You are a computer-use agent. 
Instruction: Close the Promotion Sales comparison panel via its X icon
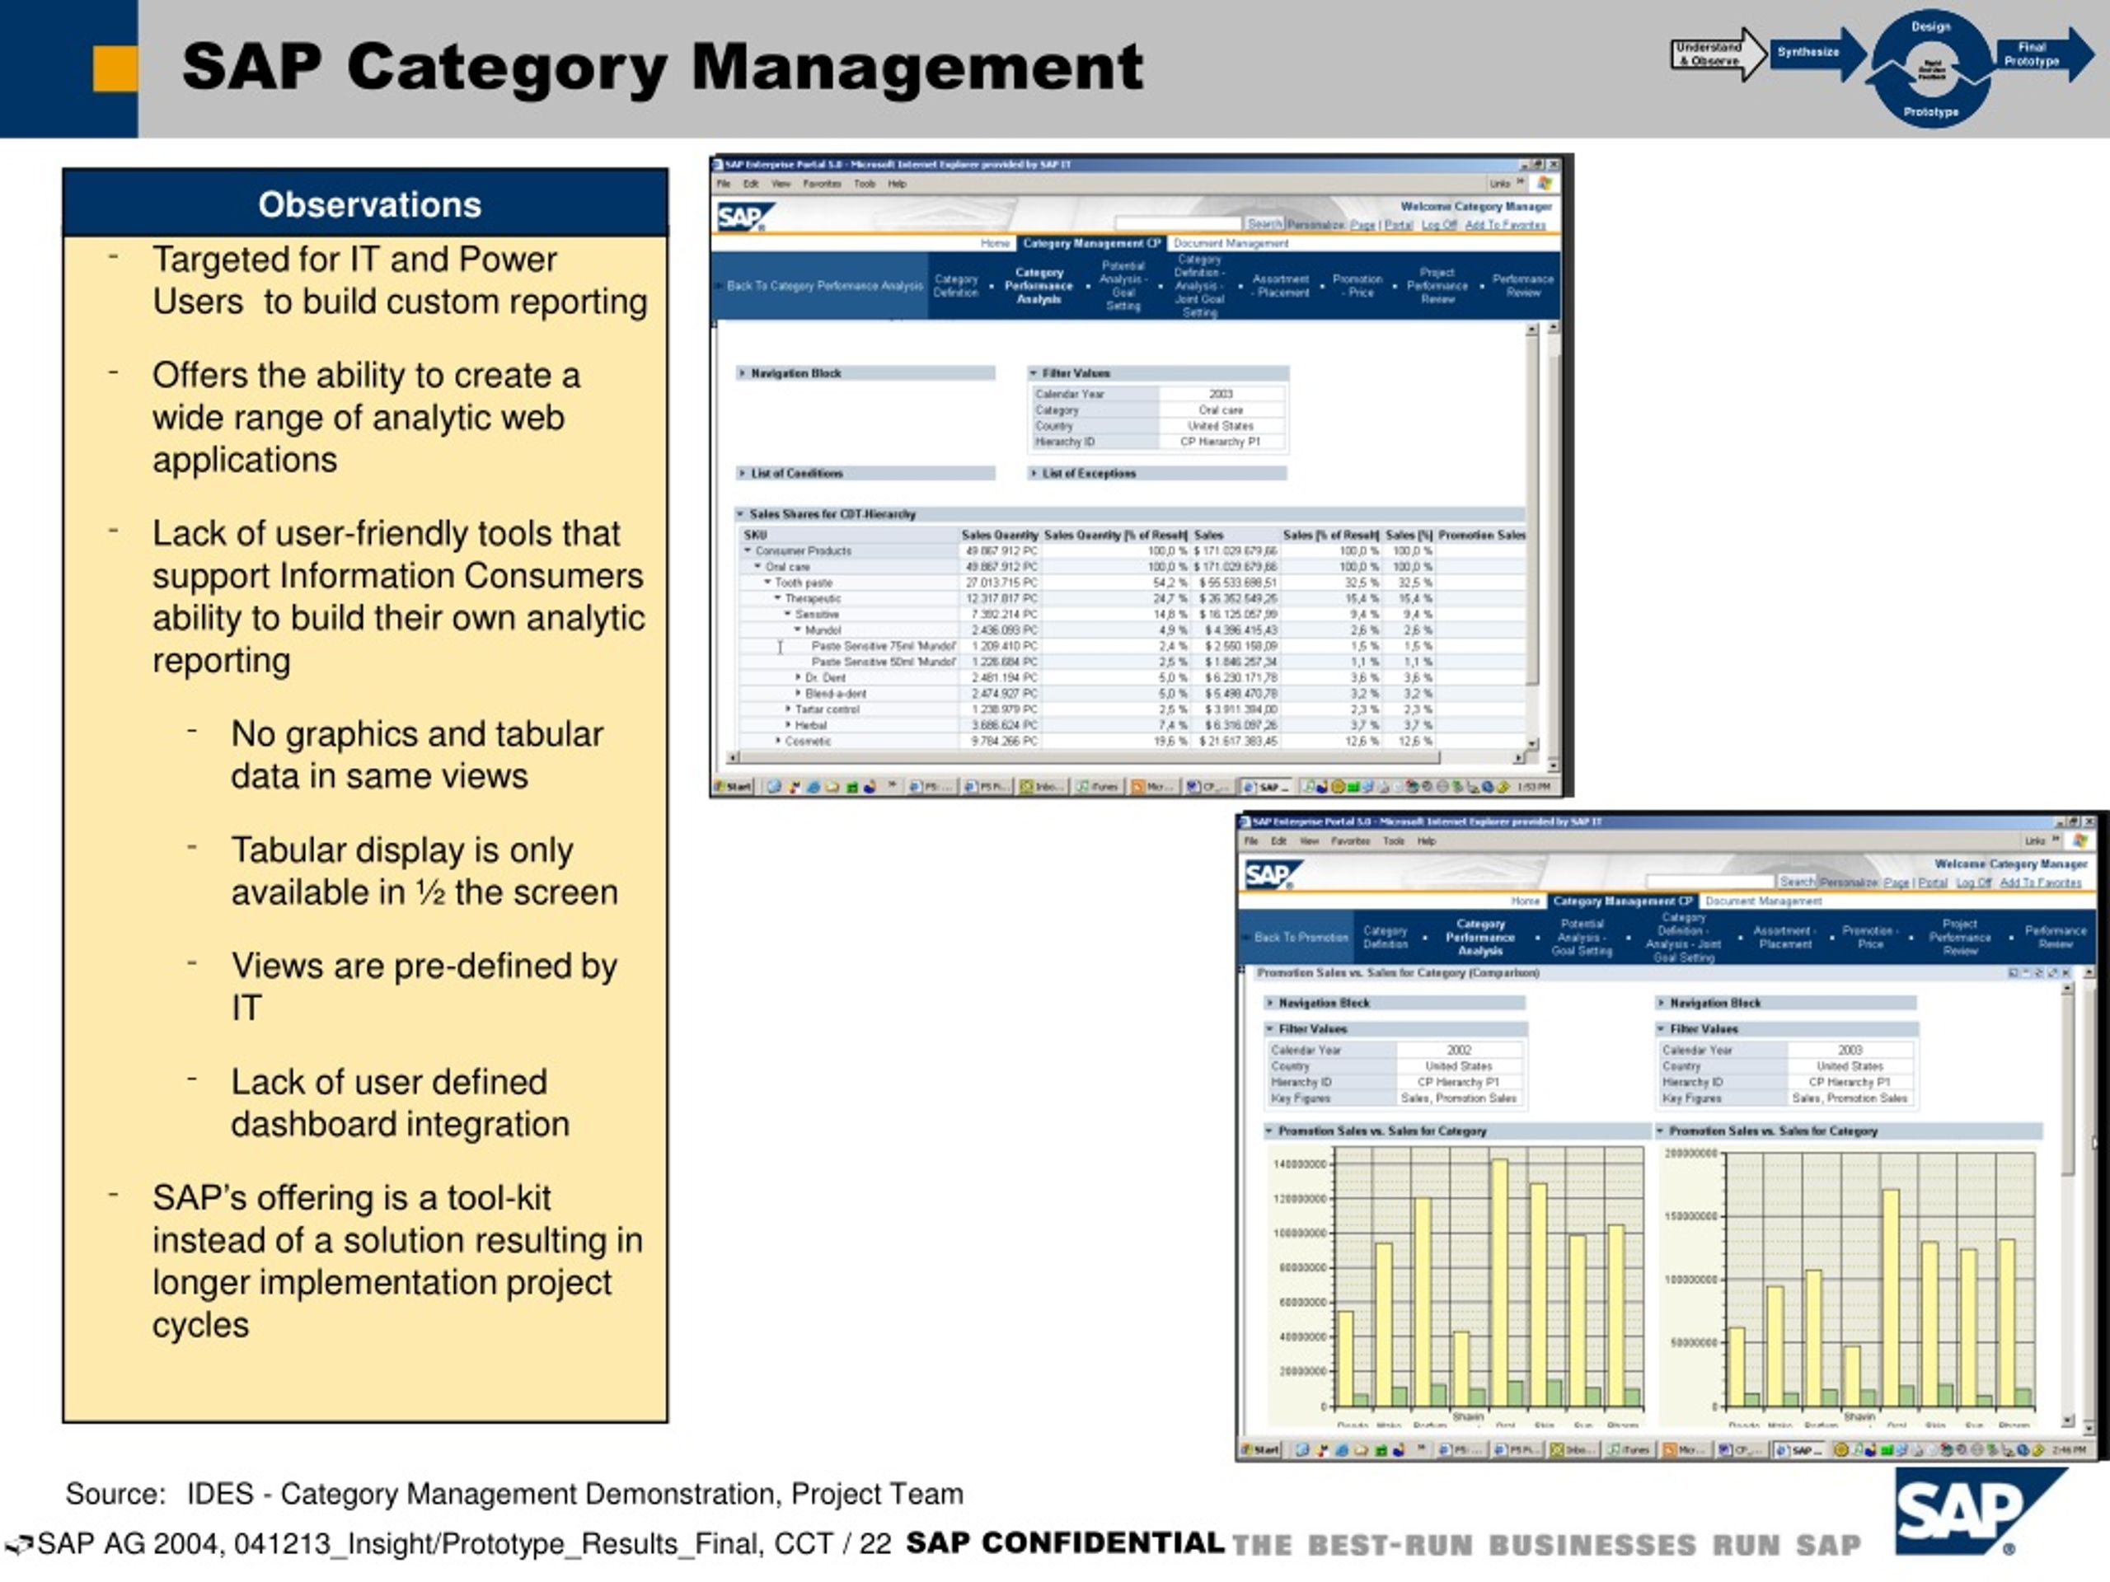pos(2066,972)
